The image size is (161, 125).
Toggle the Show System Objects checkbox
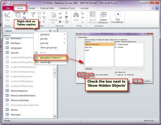pos(94,75)
